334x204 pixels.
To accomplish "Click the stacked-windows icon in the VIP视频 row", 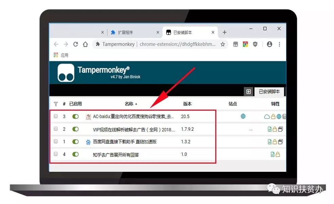I will click(x=281, y=129).
